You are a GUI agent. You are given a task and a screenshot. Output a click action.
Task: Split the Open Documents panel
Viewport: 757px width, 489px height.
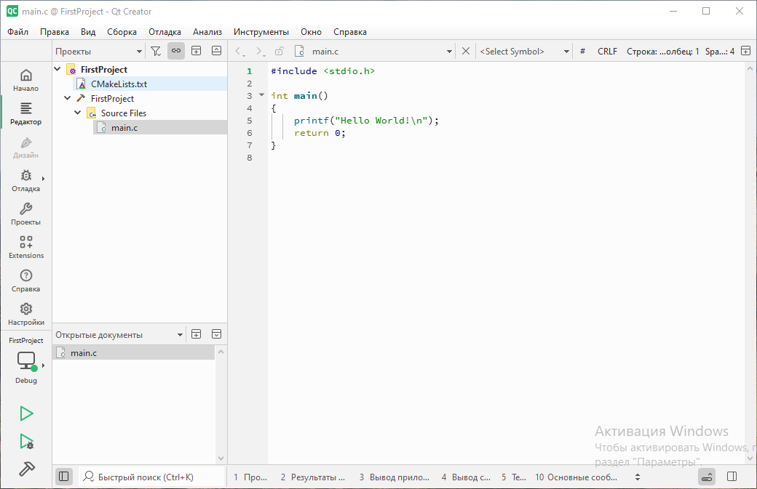197,334
